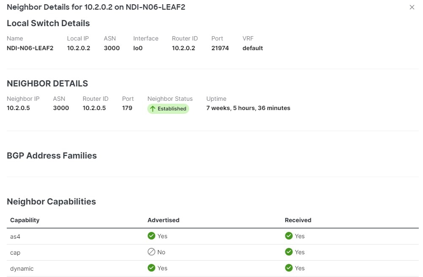This screenshot has width=423, height=277.
Task: Click the VRF value default
Action: (252, 48)
